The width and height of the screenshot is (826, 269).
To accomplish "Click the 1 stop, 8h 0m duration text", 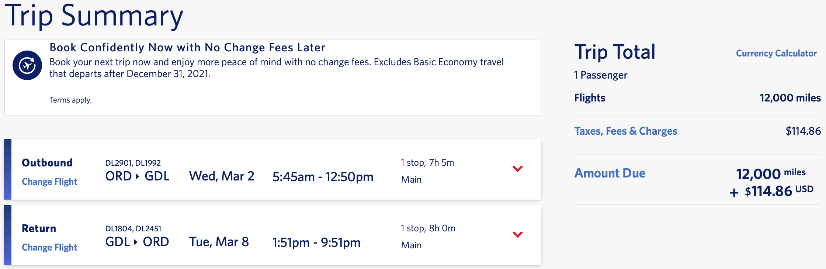I will (x=428, y=228).
